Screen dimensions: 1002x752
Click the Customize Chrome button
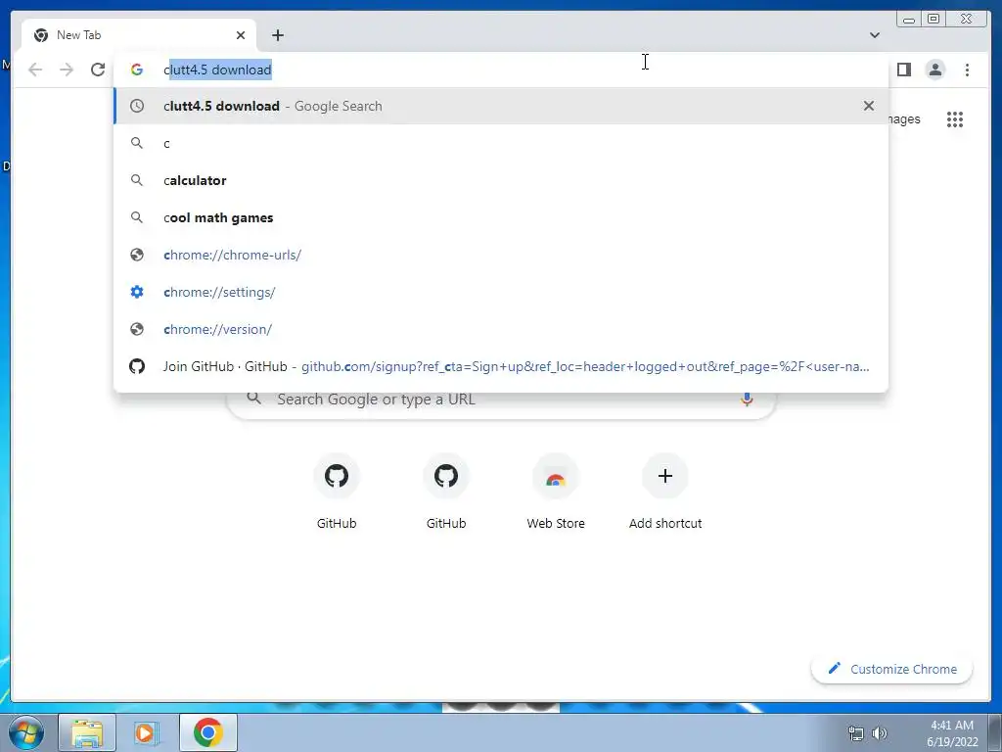[892, 669]
